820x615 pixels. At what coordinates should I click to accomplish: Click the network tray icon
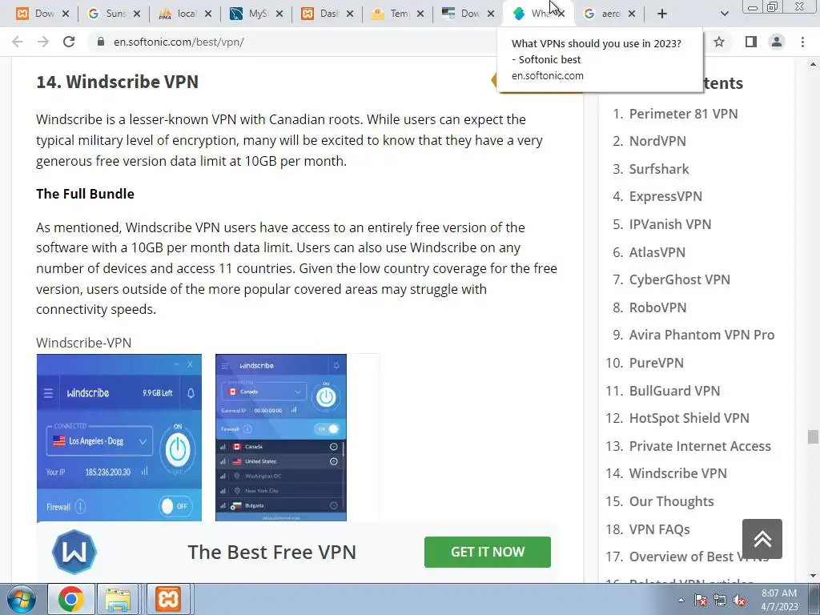click(x=720, y=600)
